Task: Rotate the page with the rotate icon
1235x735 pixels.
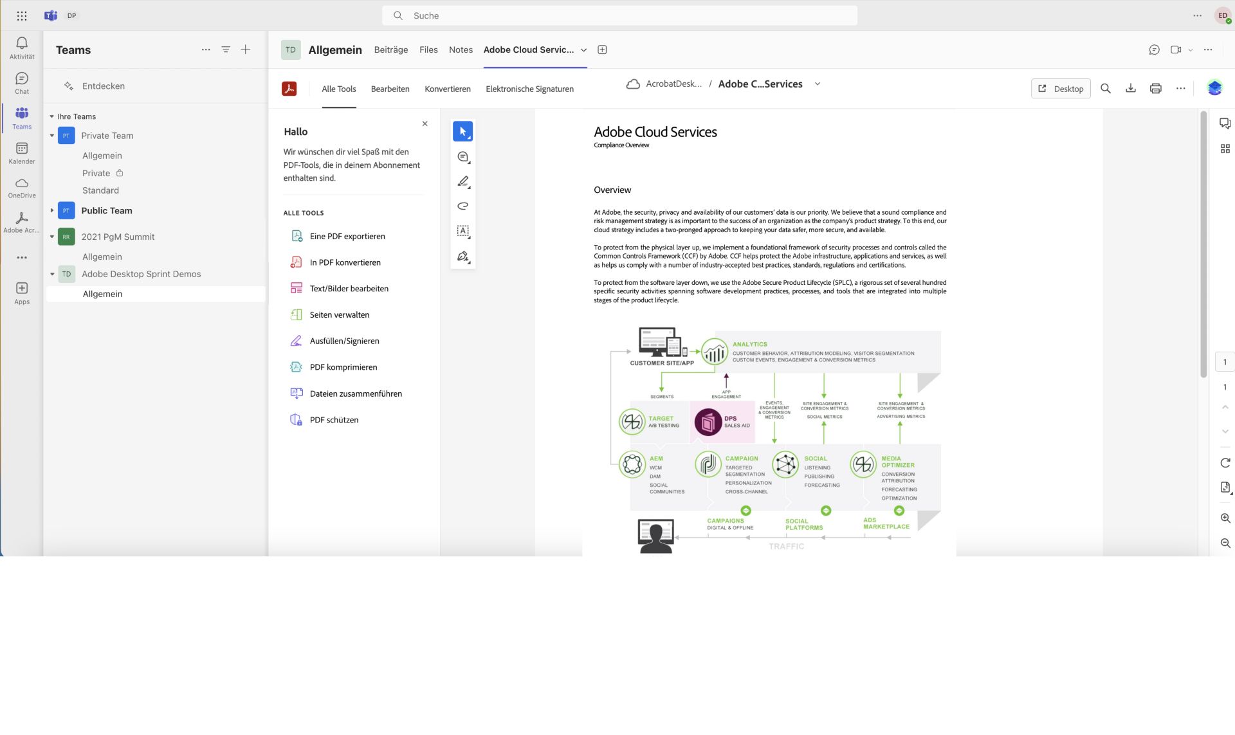Action: tap(1225, 463)
